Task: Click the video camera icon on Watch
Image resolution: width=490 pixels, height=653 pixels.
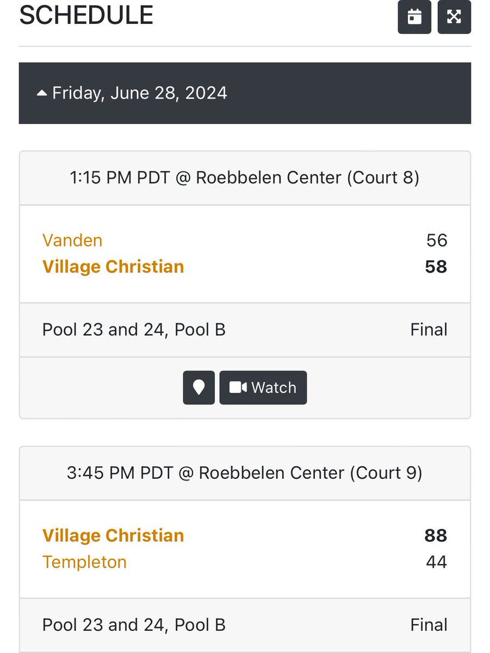Action: coord(238,387)
